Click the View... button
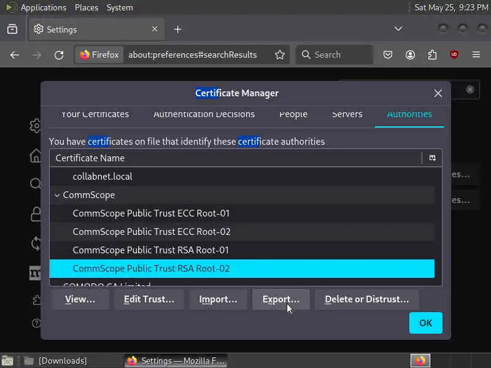Viewport: 491px width, 368px height. [80, 299]
